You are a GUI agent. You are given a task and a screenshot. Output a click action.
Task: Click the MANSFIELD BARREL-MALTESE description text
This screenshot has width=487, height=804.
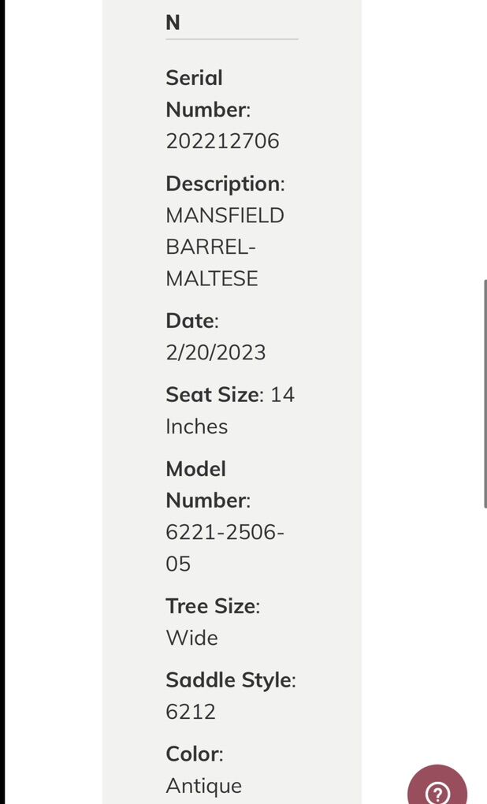(x=225, y=246)
